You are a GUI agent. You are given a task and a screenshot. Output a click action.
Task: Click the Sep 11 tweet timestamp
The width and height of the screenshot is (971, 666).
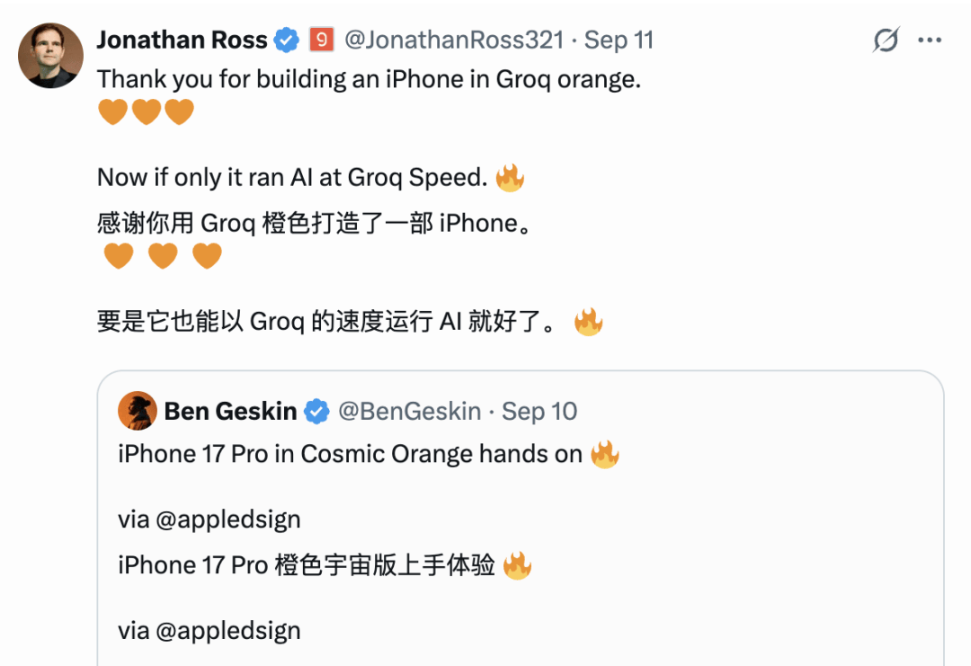(619, 40)
